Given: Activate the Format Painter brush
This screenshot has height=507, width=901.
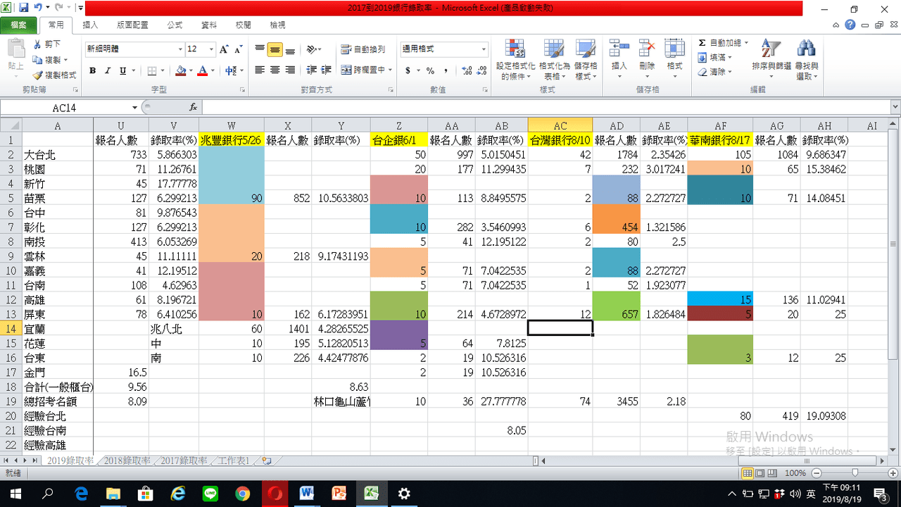Looking at the screenshot, I should (54, 75).
